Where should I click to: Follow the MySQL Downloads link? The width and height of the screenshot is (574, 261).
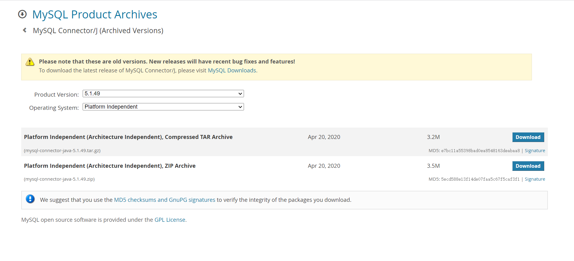[232, 71]
